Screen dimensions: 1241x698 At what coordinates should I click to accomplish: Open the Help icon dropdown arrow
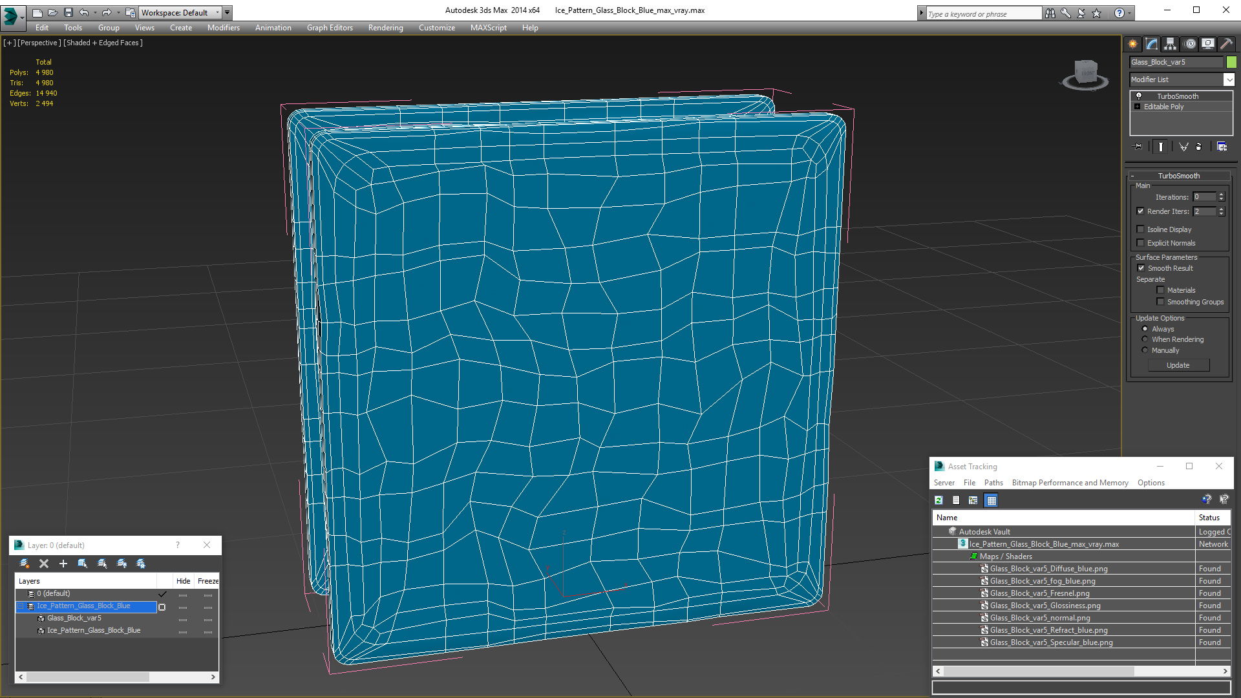pyautogui.click(x=1130, y=13)
